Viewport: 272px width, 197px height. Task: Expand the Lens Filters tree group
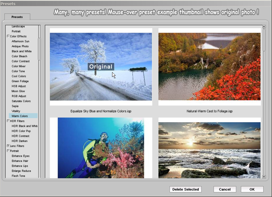[x=8, y=146]
